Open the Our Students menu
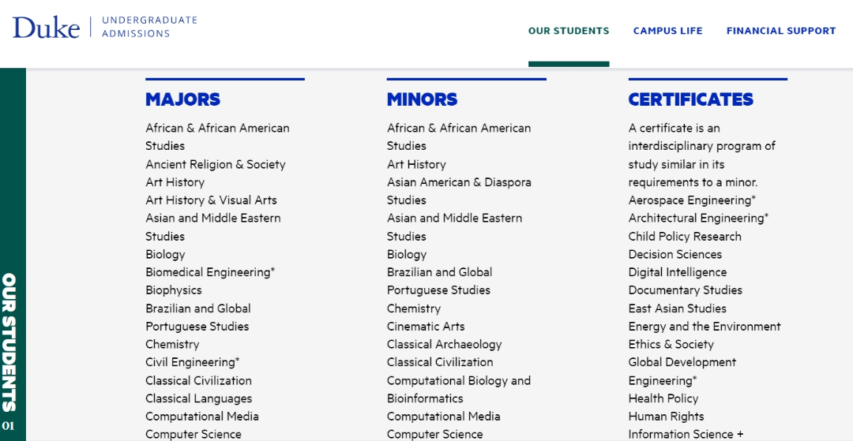The image size is (853, 441). pos(569,31)
